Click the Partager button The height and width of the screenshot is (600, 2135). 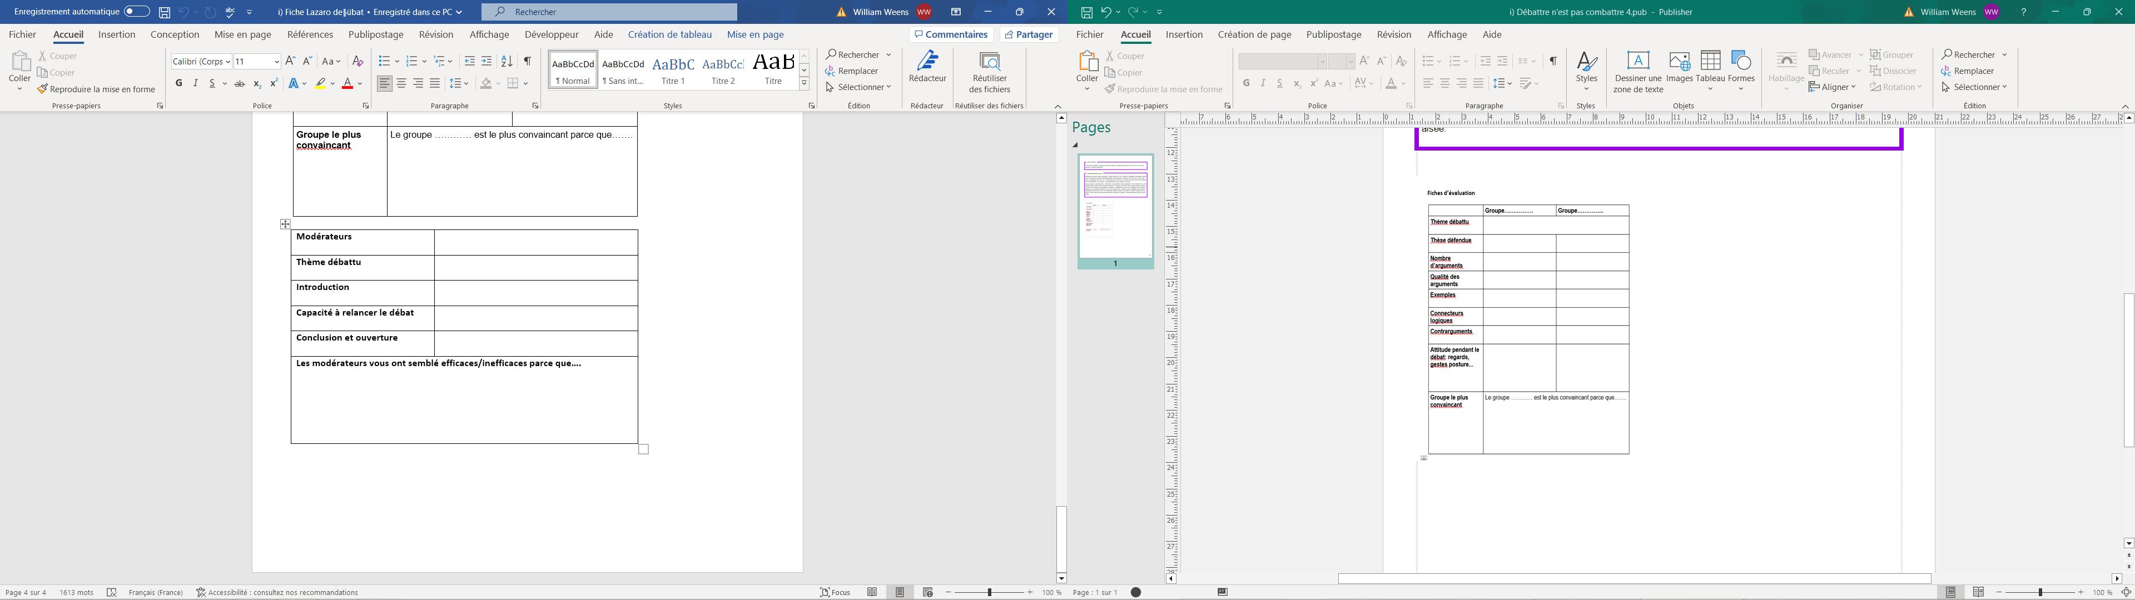[1029, 35]
